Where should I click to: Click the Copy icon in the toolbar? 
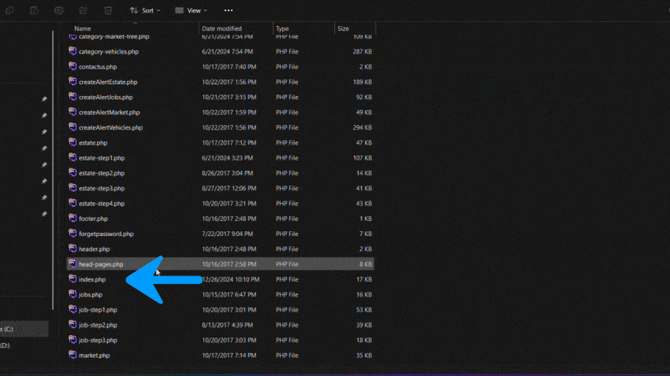pos(9,10)
